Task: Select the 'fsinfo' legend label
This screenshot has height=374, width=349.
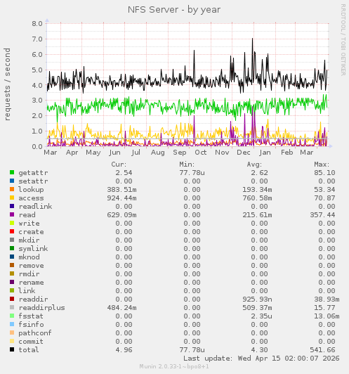Action: click(x=31, y=325)
